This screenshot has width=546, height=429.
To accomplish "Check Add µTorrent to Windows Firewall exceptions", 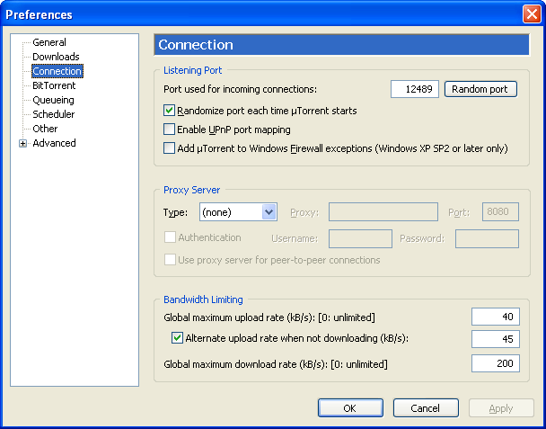I will coord(169,148).
